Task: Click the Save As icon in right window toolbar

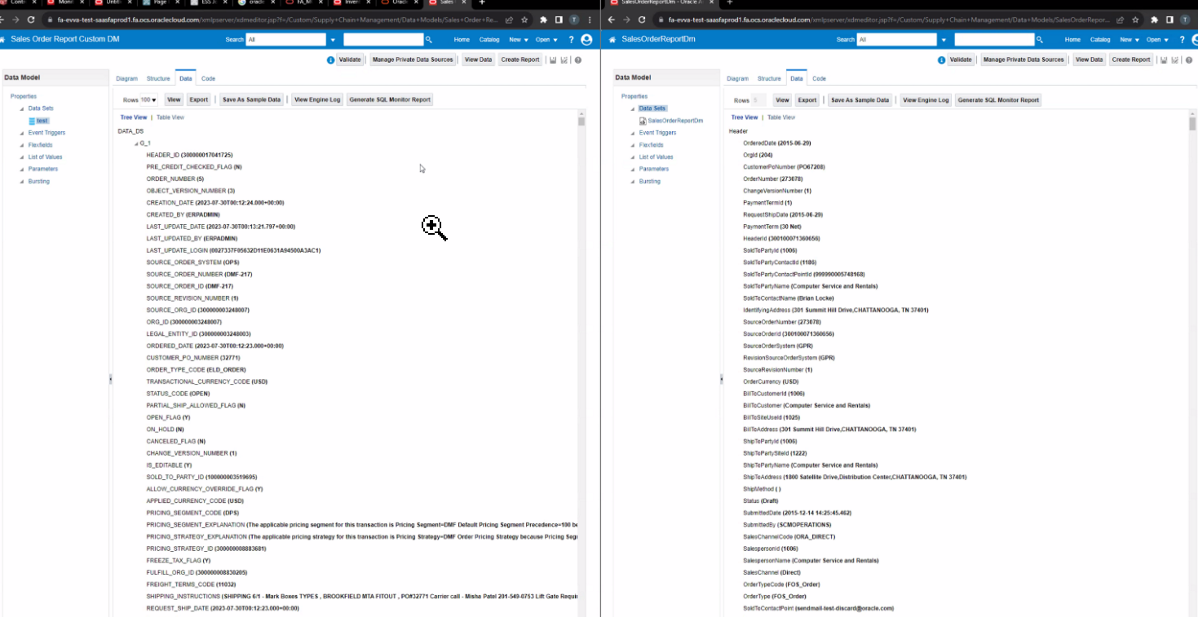Action: pos(1175,60)
